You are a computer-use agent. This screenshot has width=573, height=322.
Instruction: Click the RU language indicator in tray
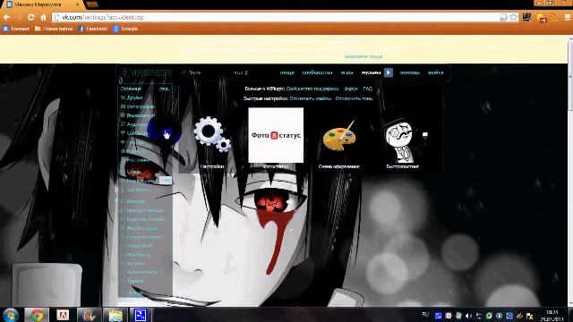425,314
